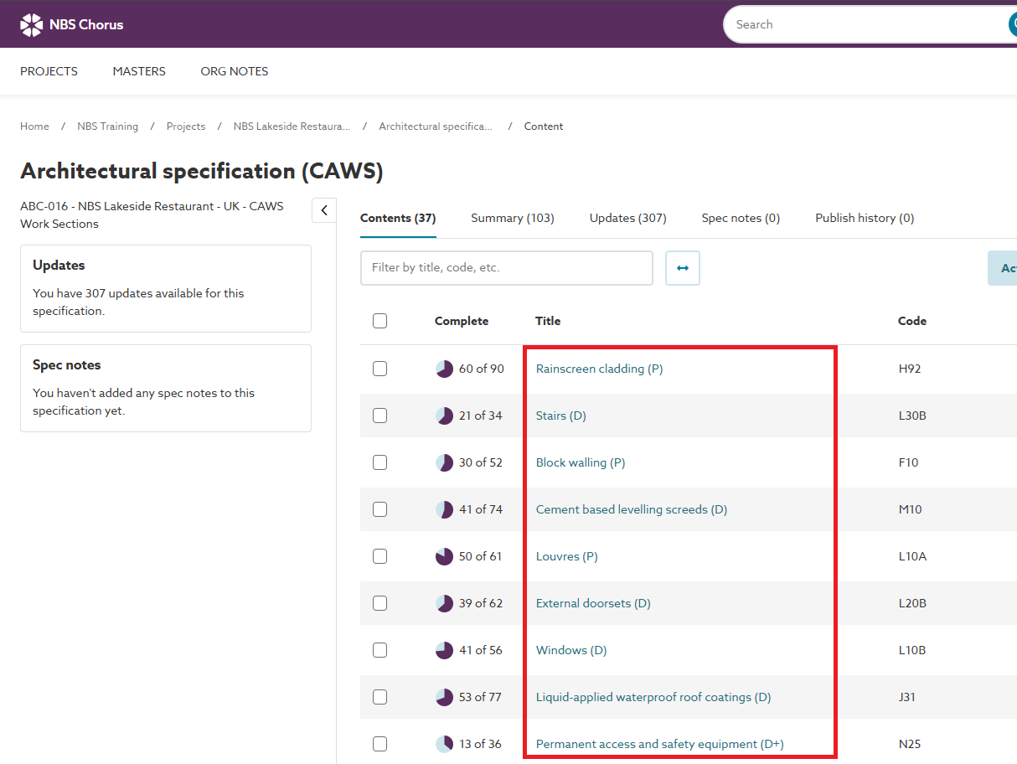Switch to the Contents (37) tab
This screenshot has height=764, width=1017.
[x=398, y=218]
